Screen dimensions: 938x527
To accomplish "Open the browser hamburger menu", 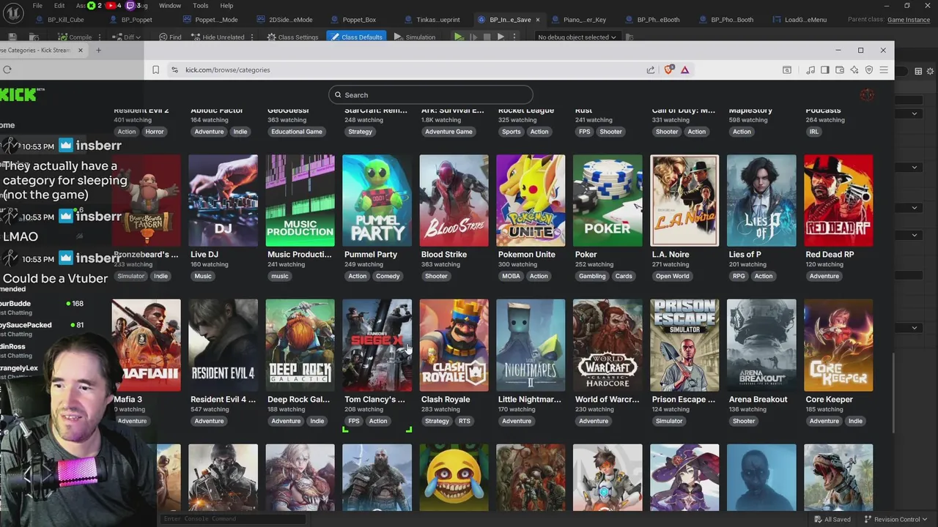I will (884, 70).
